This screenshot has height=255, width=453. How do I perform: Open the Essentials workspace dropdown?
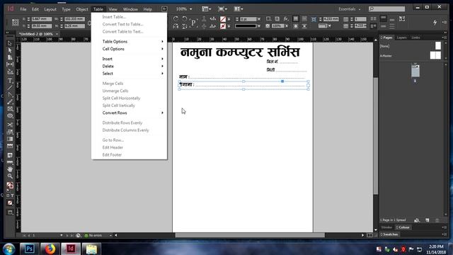pyautogui.click(x=350, y=9)
